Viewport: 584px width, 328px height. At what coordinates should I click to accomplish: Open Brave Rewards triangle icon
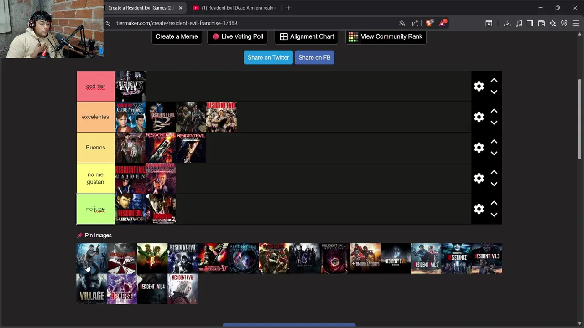(443, 23)
